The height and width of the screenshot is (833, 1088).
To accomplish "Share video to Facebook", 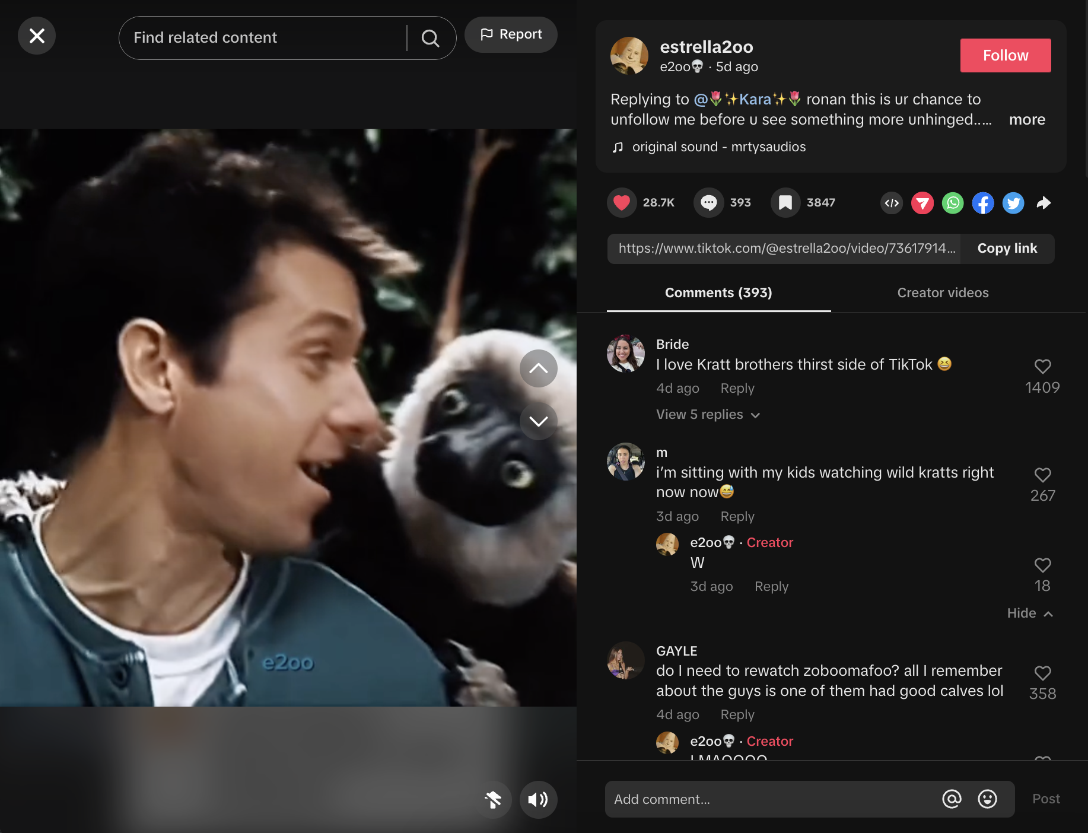I will (x=983, y=203).
